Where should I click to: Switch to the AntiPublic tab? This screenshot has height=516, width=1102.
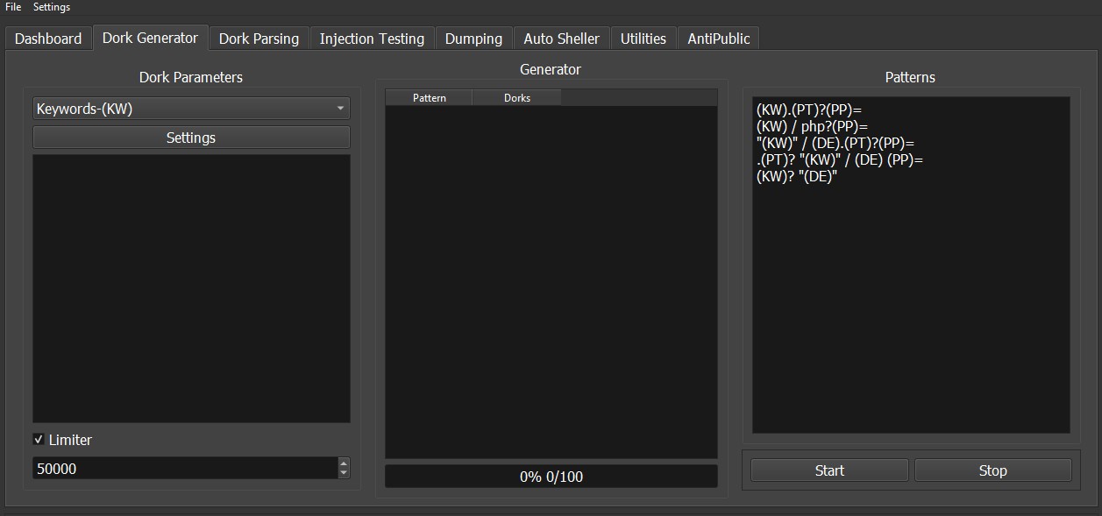tap(718, 39)
